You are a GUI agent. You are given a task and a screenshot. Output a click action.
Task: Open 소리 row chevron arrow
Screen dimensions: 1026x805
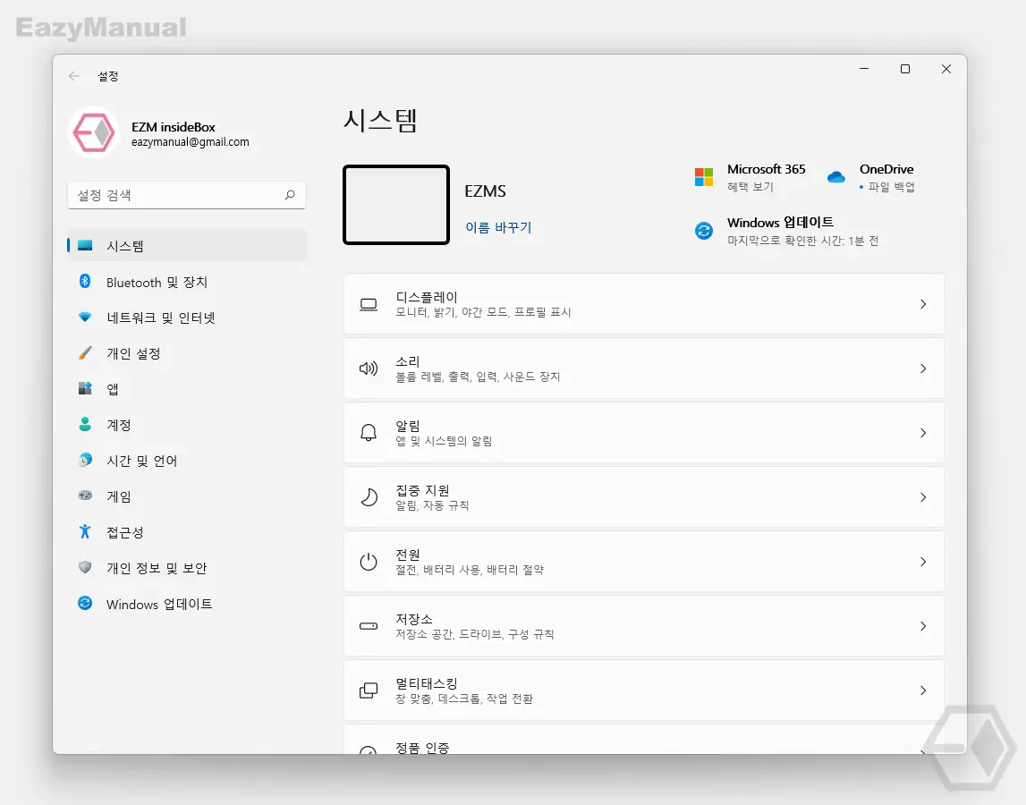pyautogui.click(x=922, y=369)
